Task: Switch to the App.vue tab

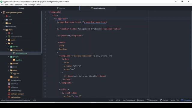Action: tap(61, 8)
